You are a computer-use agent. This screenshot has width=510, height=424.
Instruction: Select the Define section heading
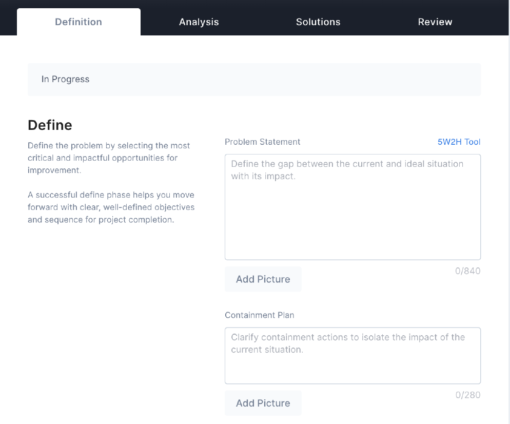(50, 125)
